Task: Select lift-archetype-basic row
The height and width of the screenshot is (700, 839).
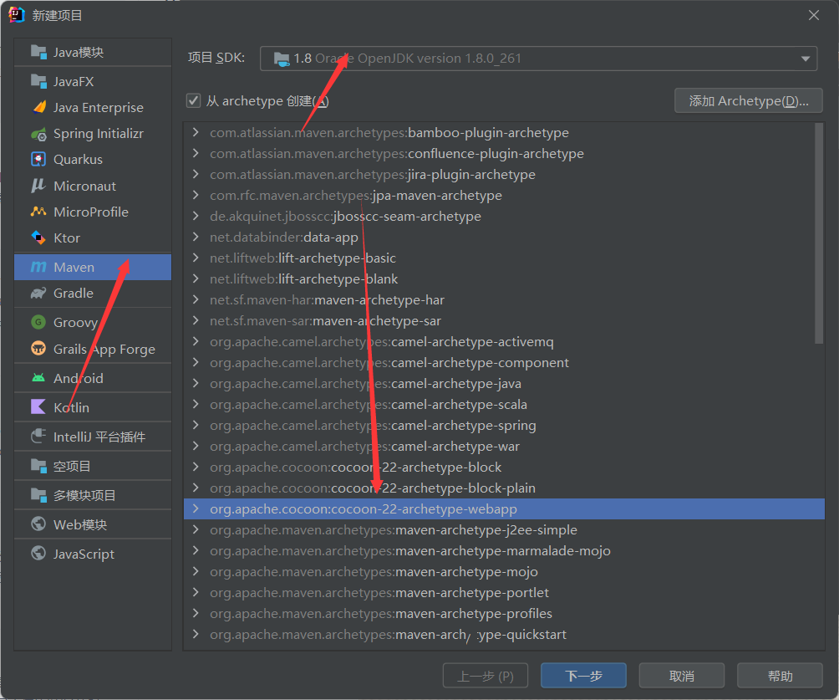Action: (x=504, y=258)
